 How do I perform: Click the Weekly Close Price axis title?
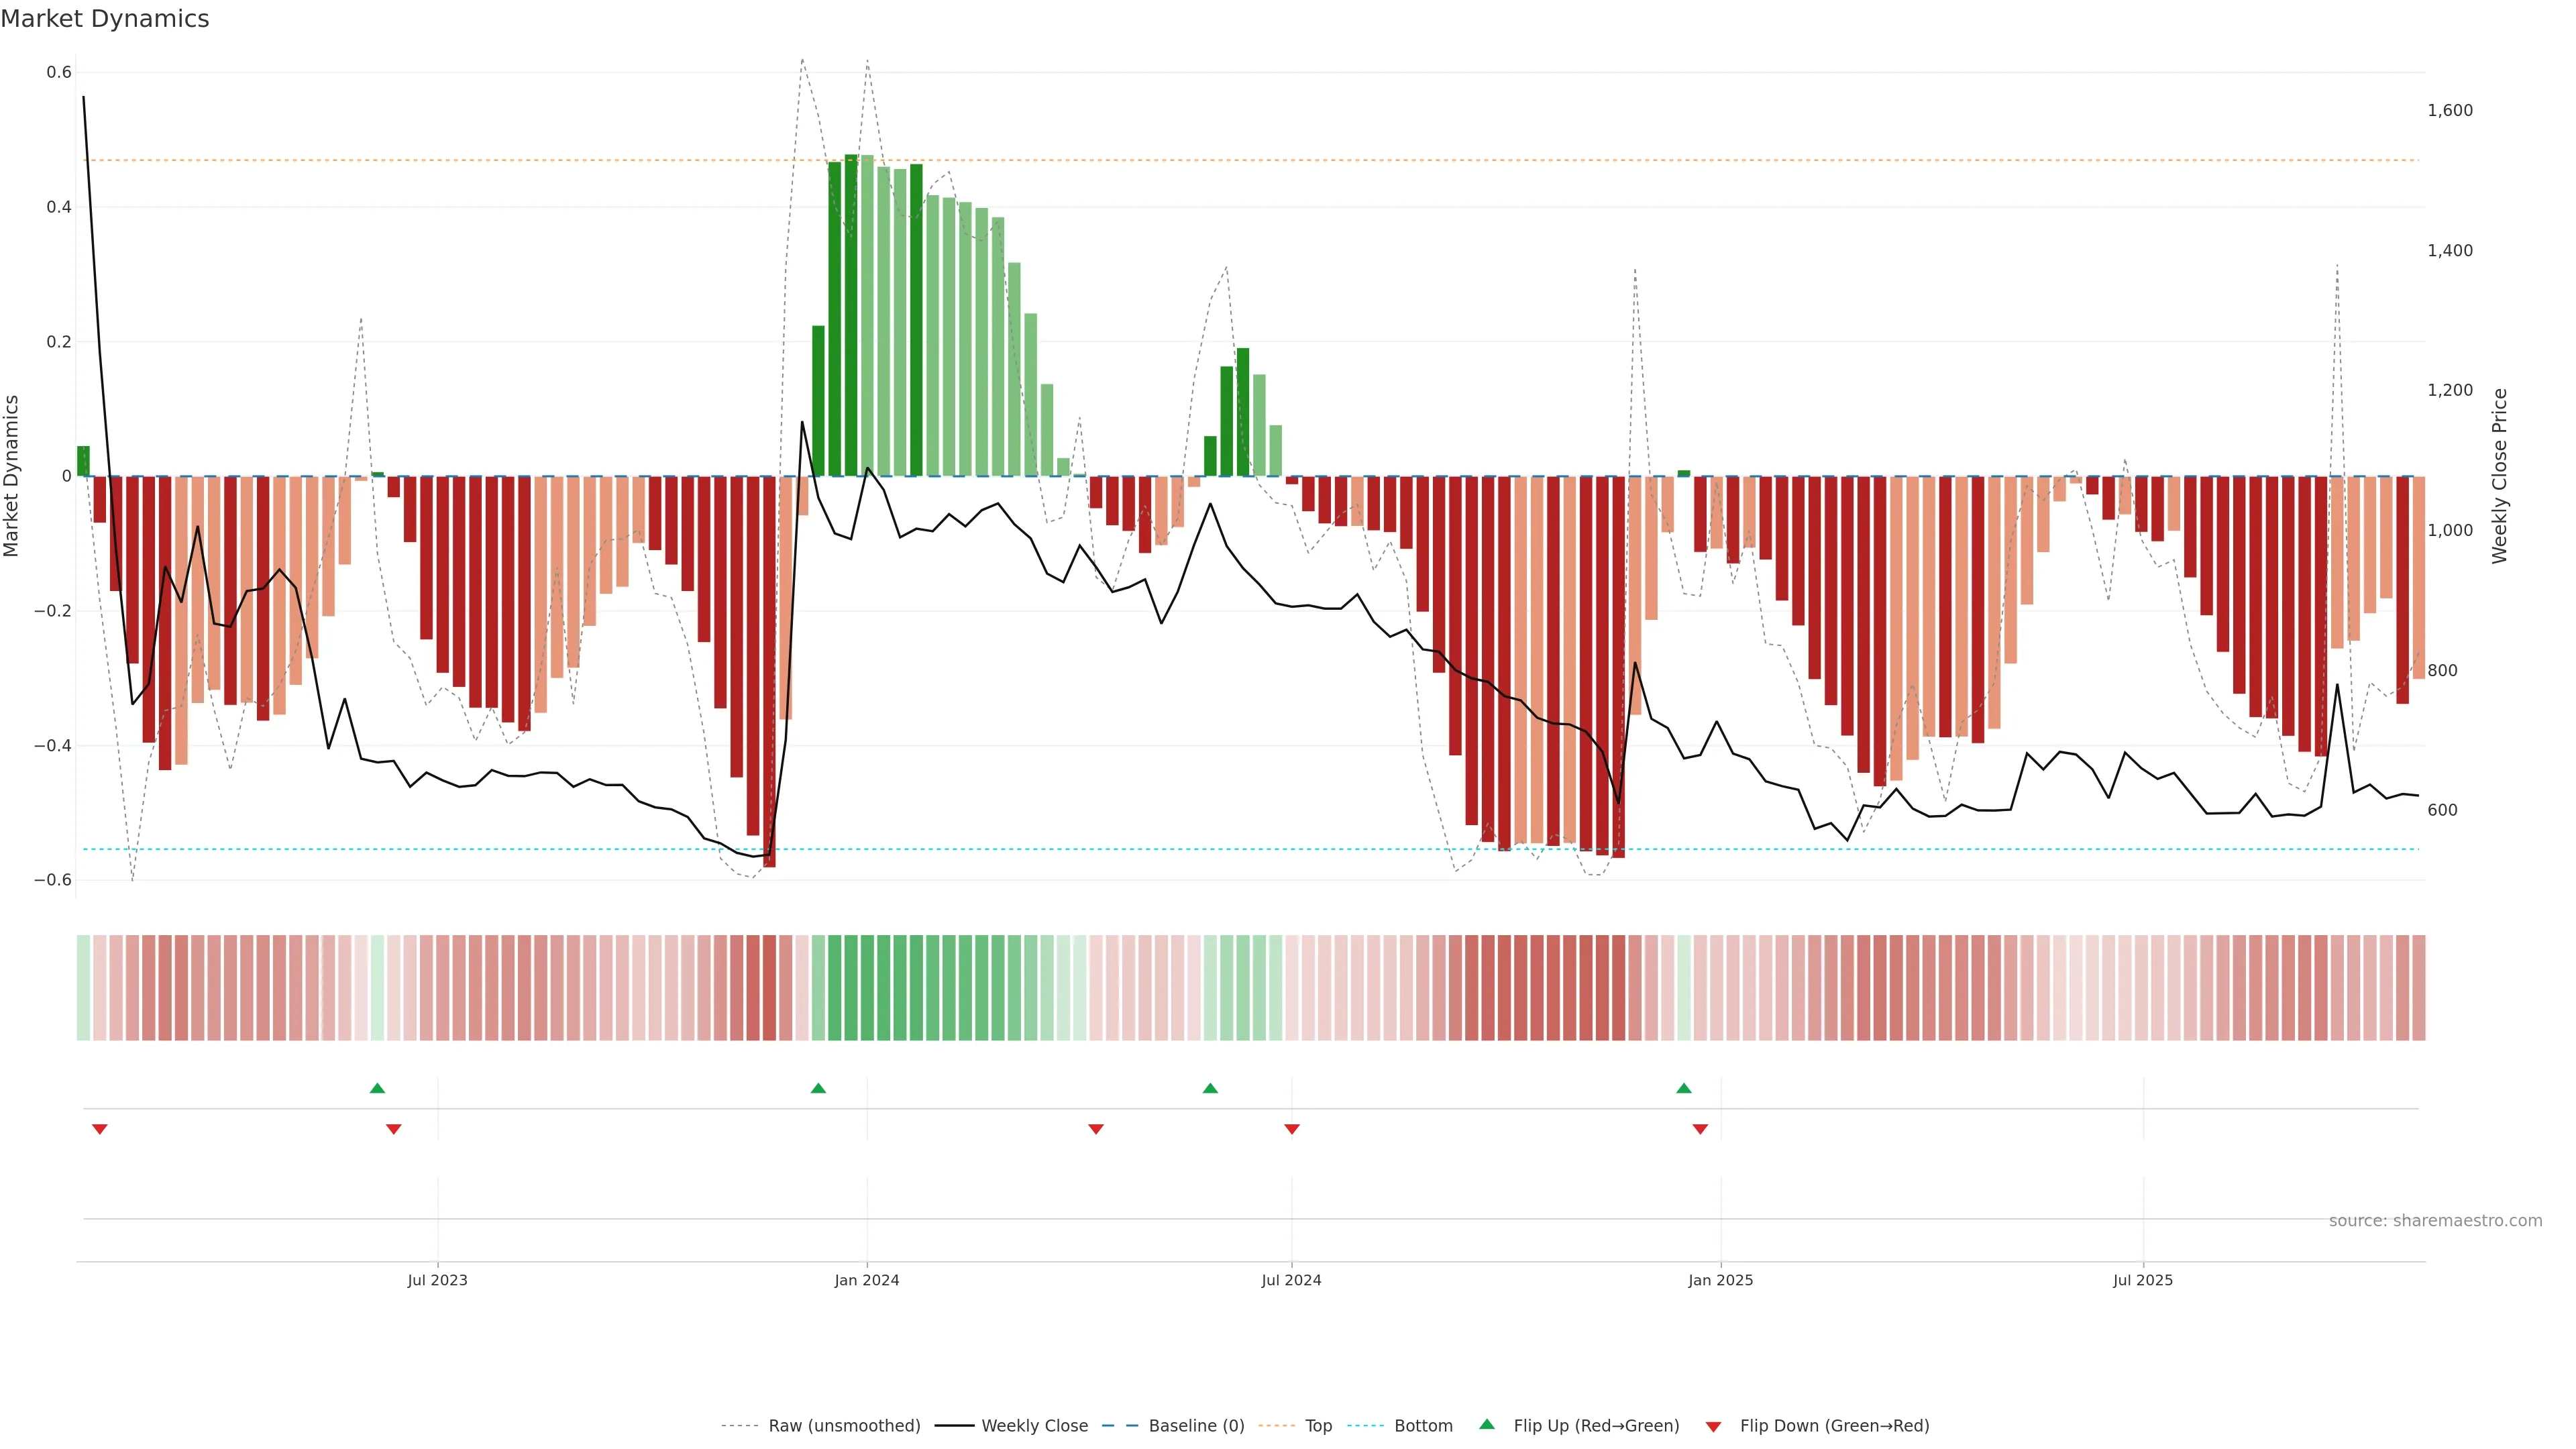tap(2500, 476)
